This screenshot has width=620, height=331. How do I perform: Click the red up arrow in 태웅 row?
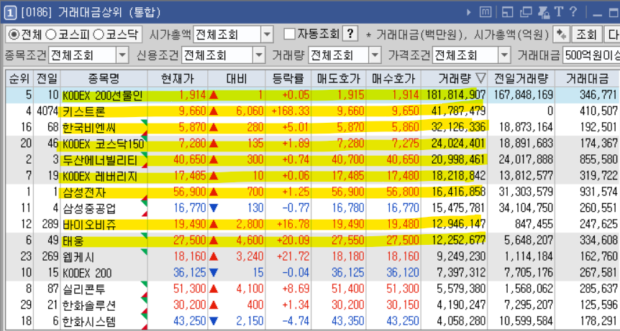click(214, 241)
